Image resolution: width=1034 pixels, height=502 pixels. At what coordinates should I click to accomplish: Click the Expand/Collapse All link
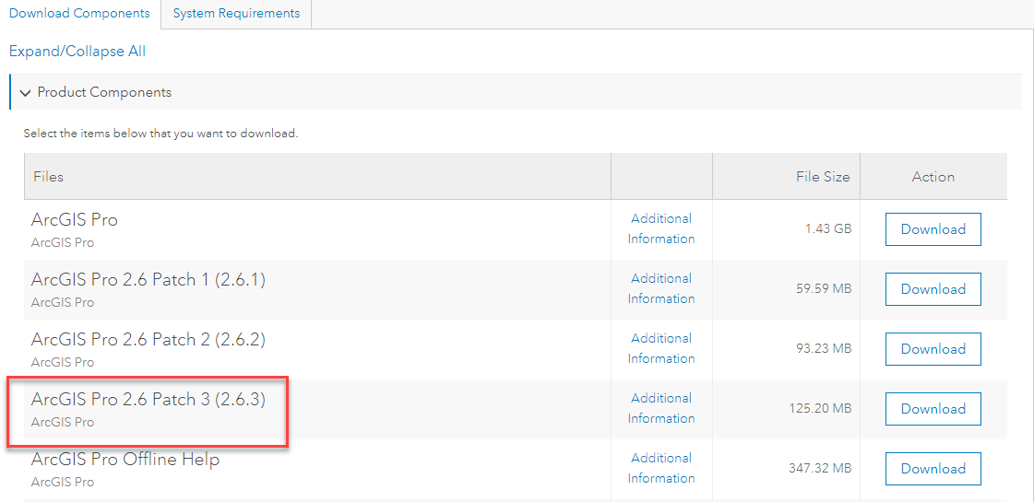(x=77, y=52)
